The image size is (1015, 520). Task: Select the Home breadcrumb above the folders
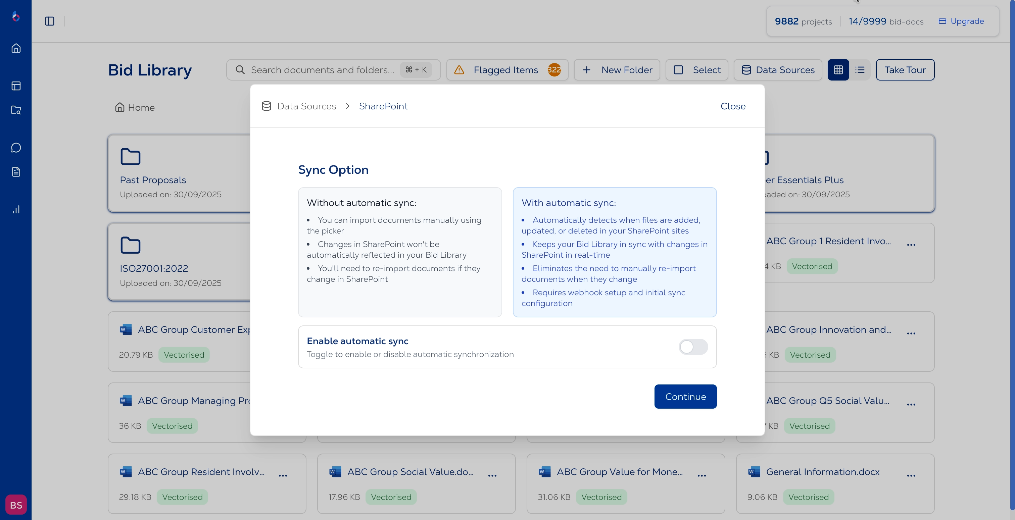point(134,107)
